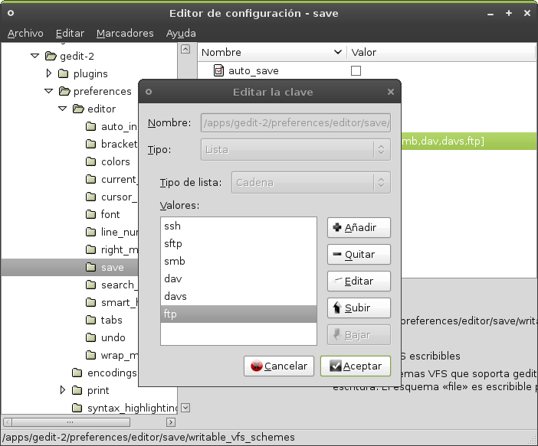Click the Valor column header
Viewport: 538px width, 446px height.
coord(441,53)
